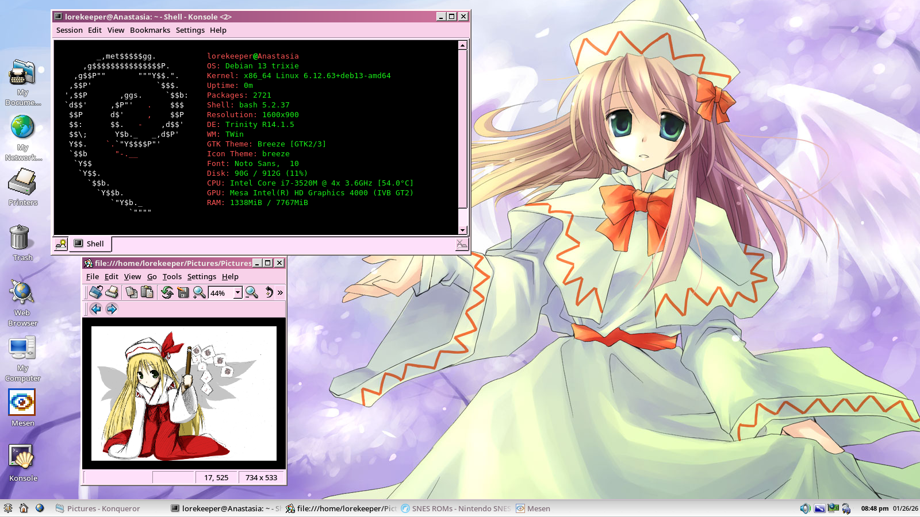Close the Konsole tab with the tab-bar close button

pos(462,244)
